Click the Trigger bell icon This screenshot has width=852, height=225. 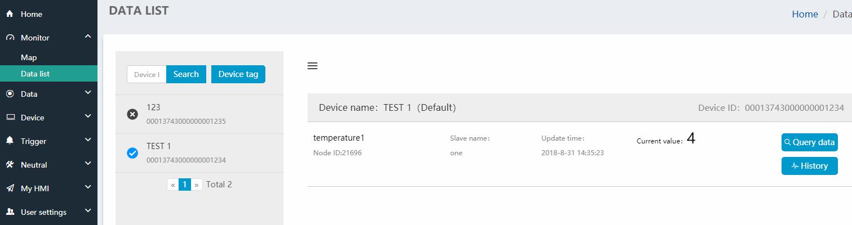click(10, 141)
